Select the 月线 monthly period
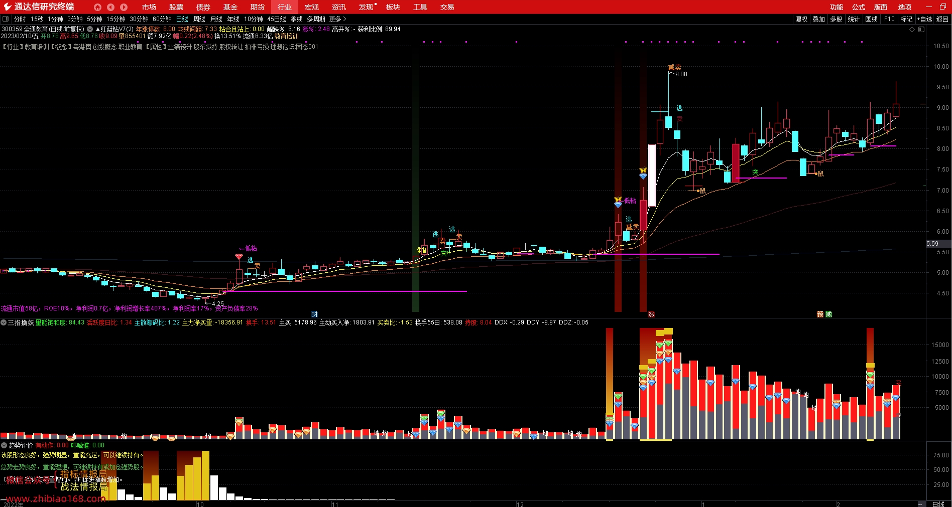The width and height of the screenshot is (952, 507). click(x=216, y=19)
